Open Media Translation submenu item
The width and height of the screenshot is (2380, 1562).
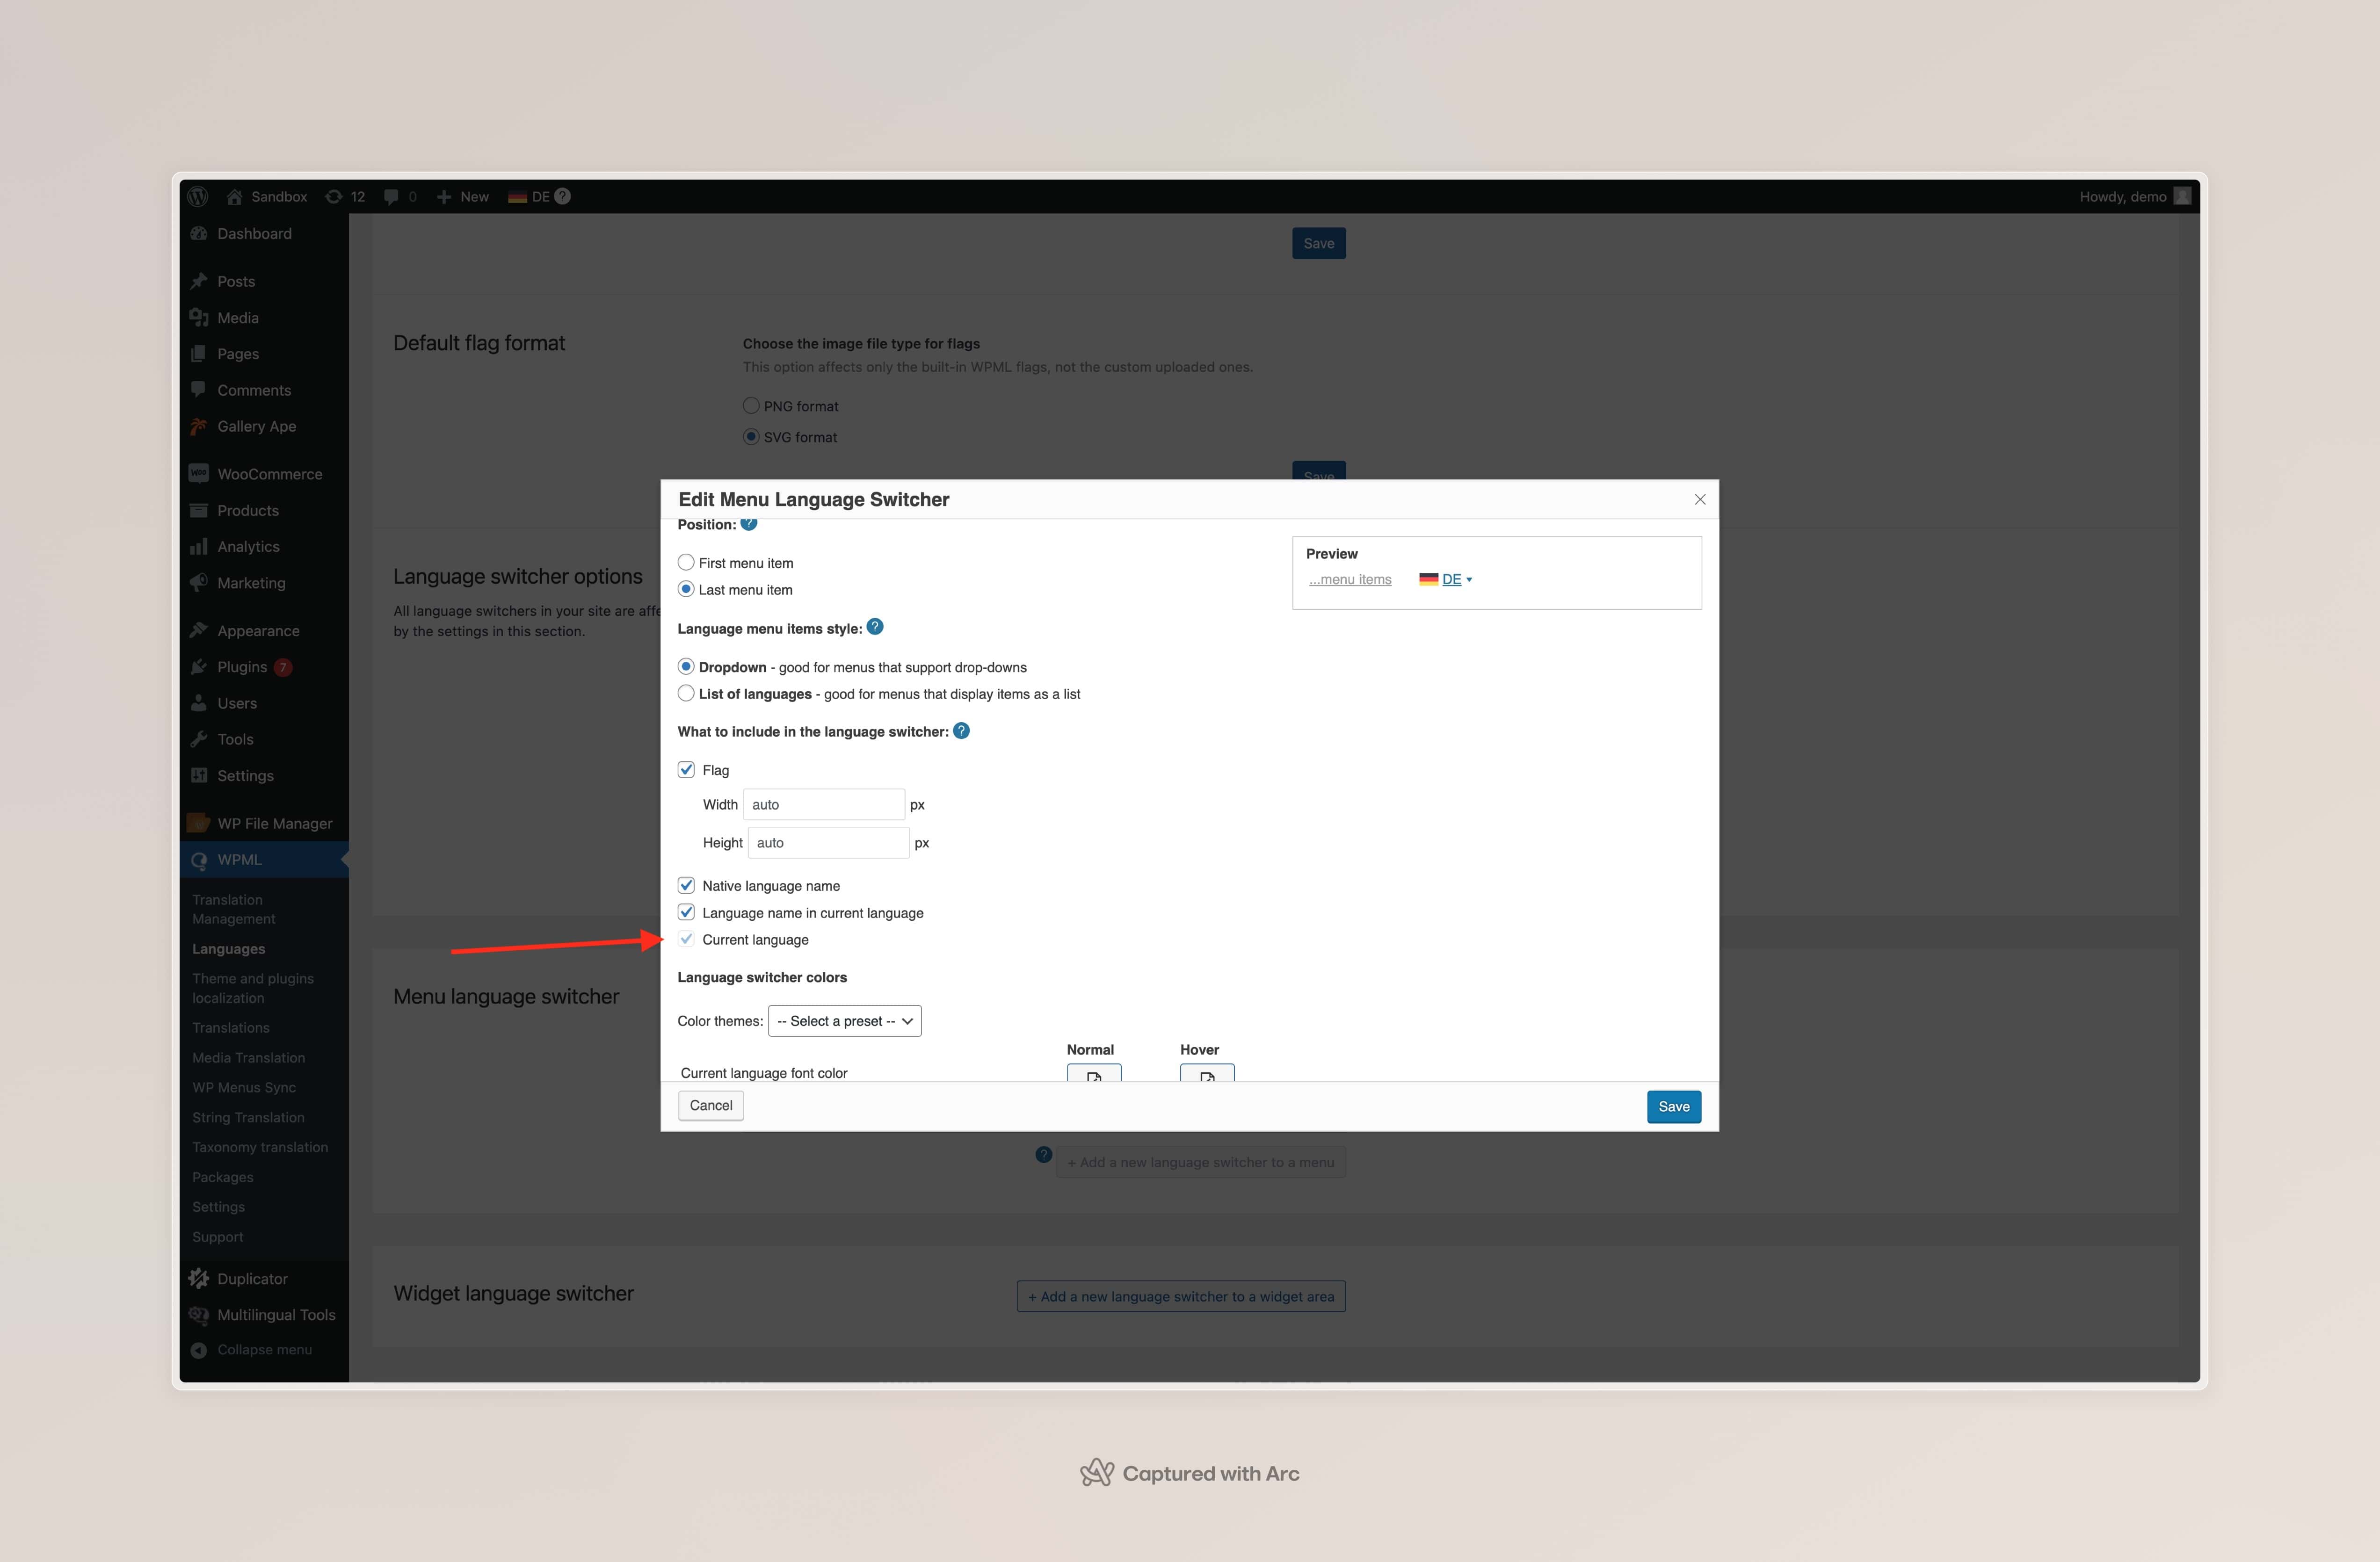249,1057
